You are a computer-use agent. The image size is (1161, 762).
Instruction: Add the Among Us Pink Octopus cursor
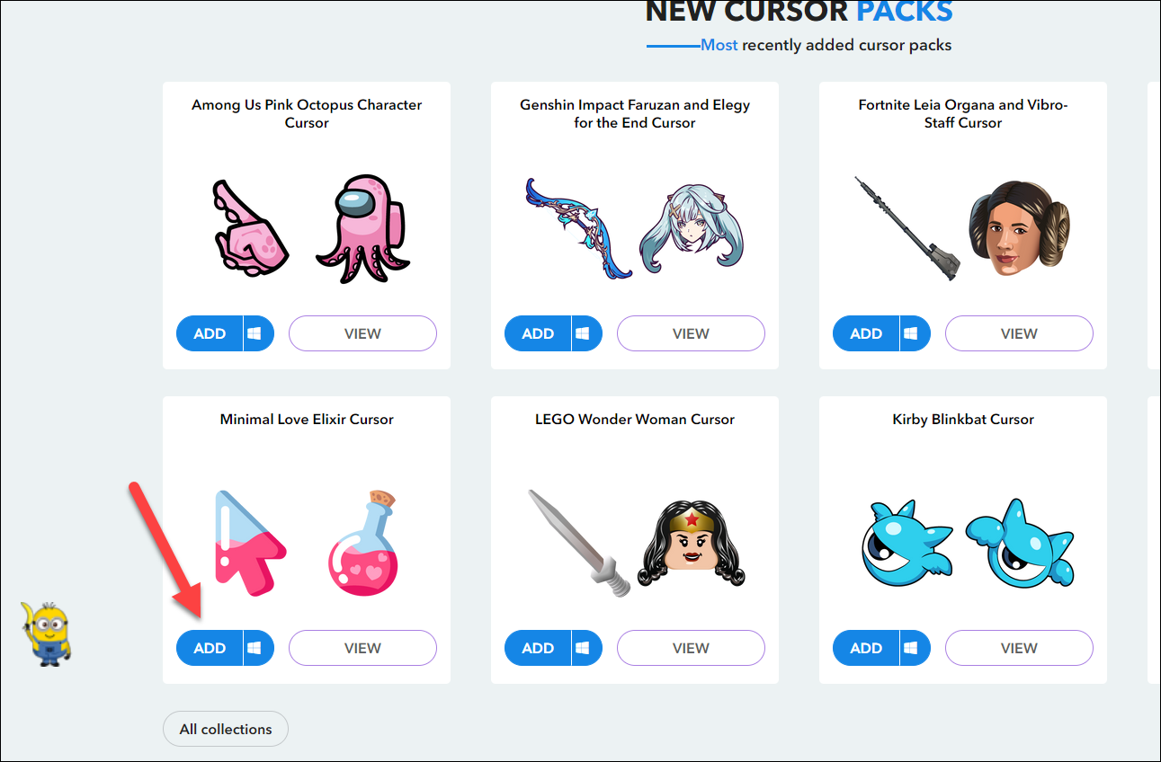coord(210,333)
